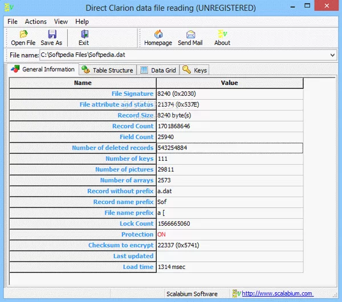
Task: Open the Actions menu
Action: 36,22
